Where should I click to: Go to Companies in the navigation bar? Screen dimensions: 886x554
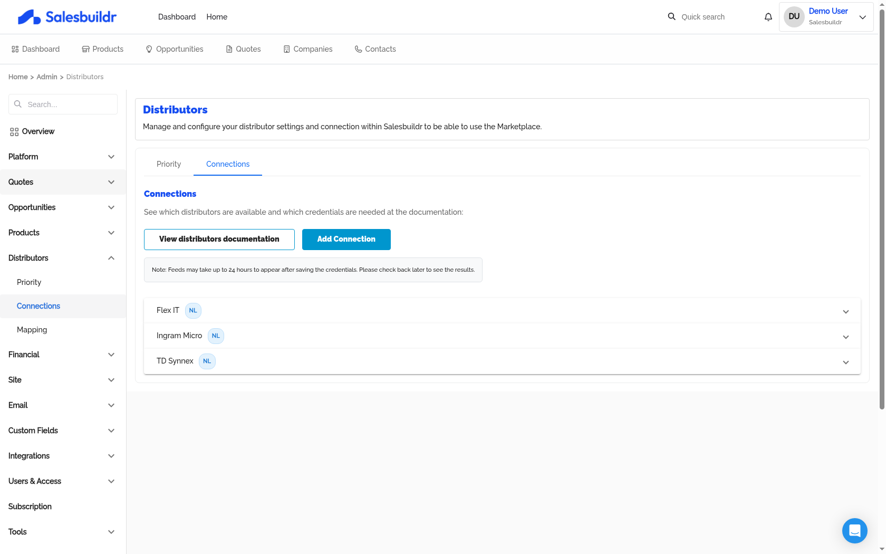coord(308,49)
